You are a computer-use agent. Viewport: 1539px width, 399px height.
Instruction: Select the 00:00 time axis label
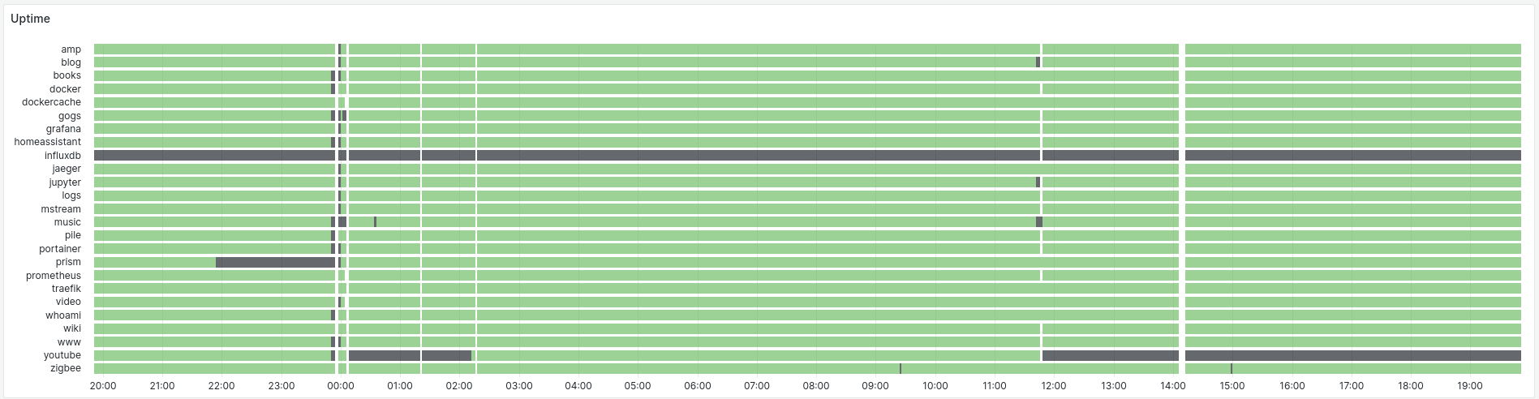[x=341, y=386]
